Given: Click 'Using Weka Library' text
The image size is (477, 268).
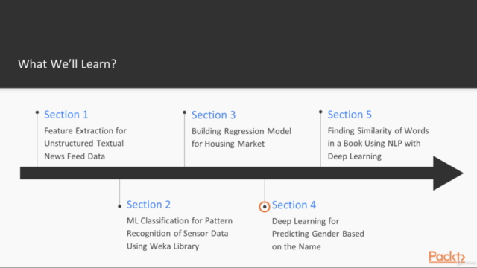Looking at the screenshot, I should [162, 246].
